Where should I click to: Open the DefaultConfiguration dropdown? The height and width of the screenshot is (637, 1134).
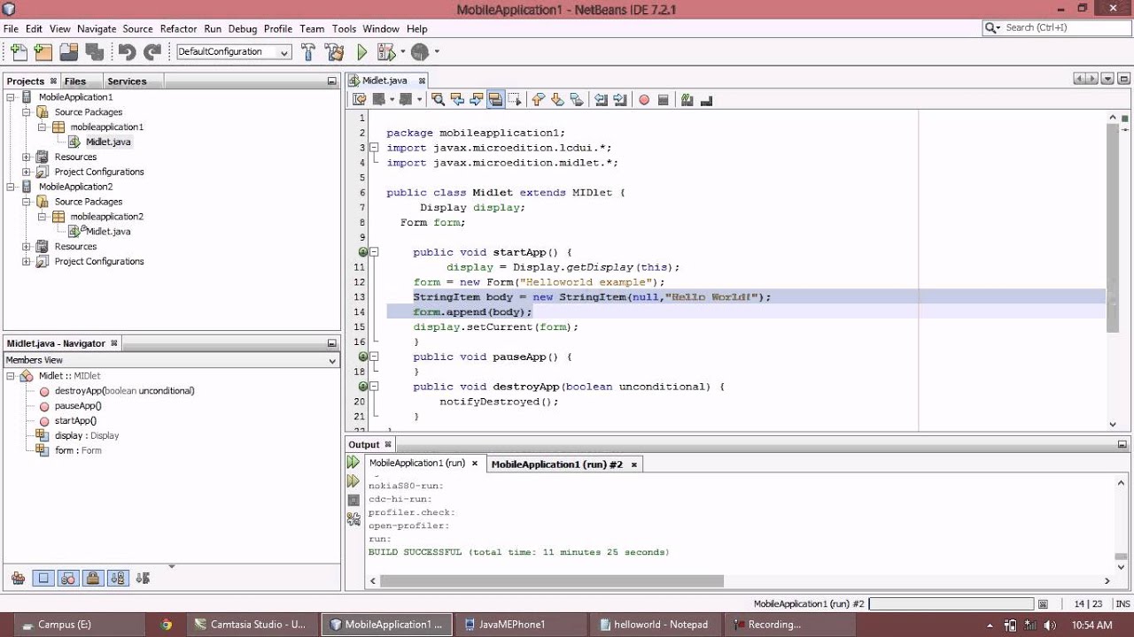coord(234,52)
